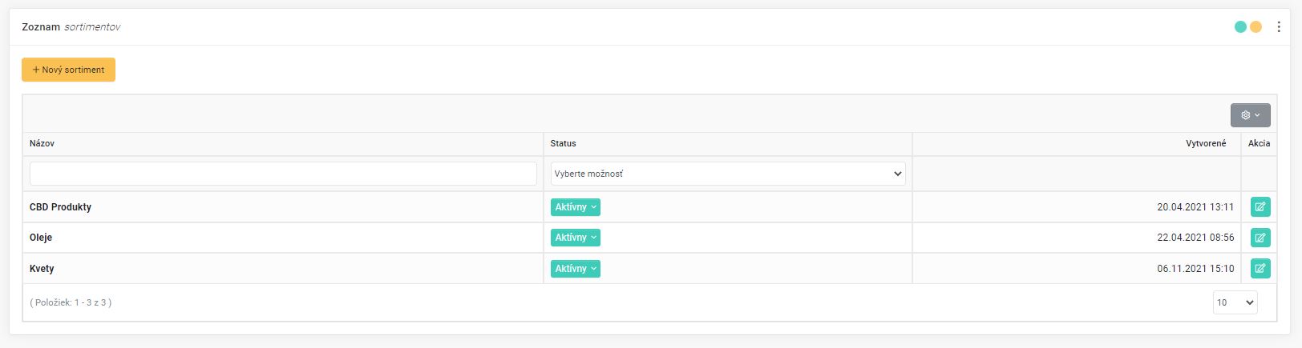Screen dimensions: 1302x348
Task: Open the Status filter 'Vyberte možnosť' dropdown
Action: pyautogui.click(x=727, y=174)
